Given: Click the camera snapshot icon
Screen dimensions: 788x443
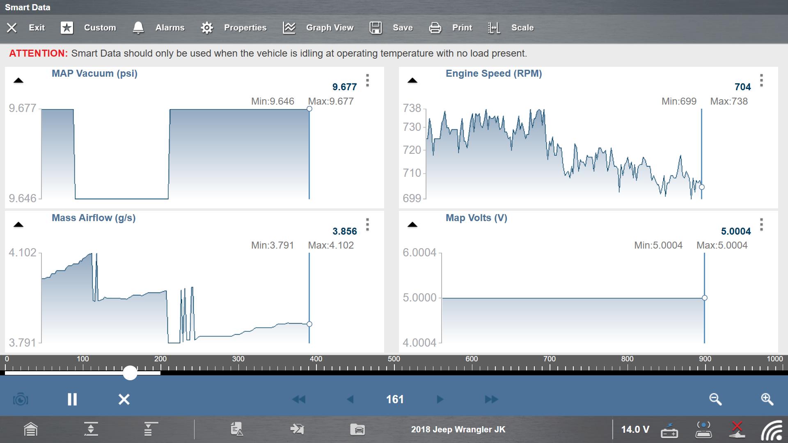Looking at the screenshot, I should point(21,399).
